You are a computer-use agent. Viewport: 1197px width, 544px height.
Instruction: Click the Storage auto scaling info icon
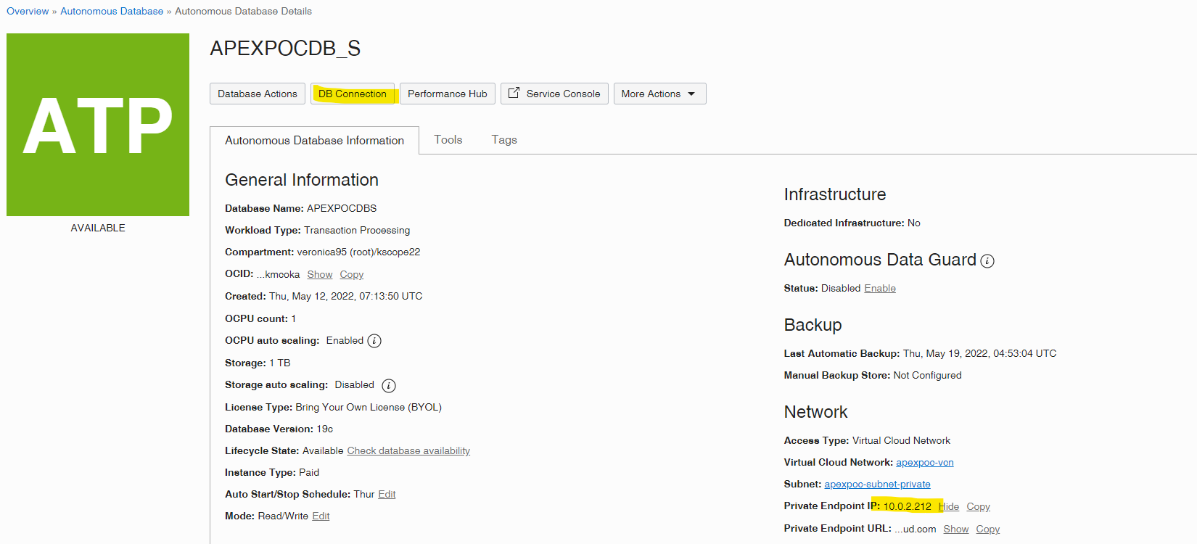tap(389, 385)
